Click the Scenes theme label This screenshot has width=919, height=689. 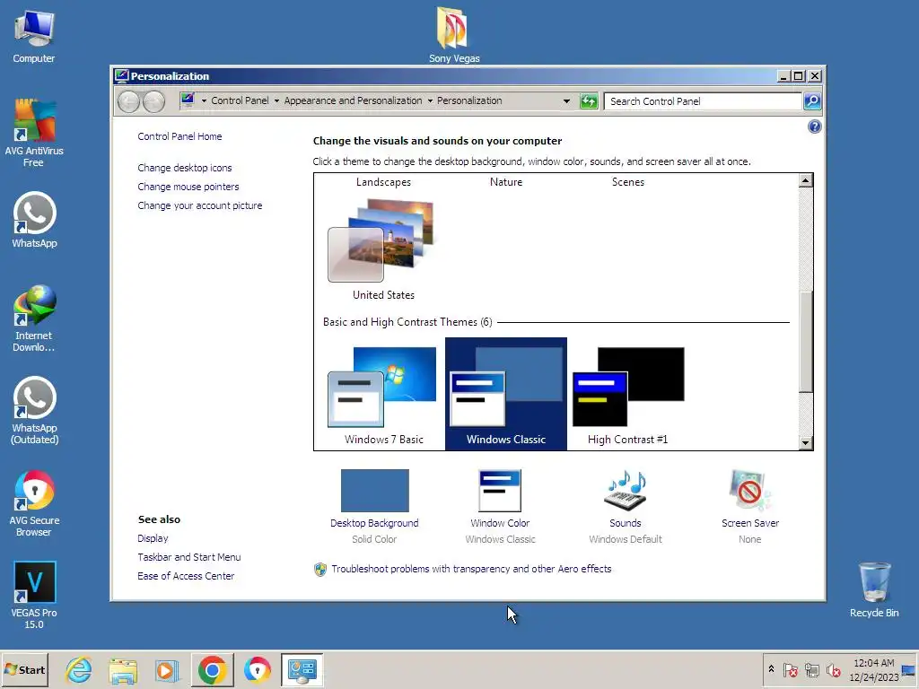click(x=627, y=182)
